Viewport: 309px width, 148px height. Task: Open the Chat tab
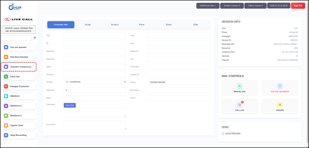point(196,25)
